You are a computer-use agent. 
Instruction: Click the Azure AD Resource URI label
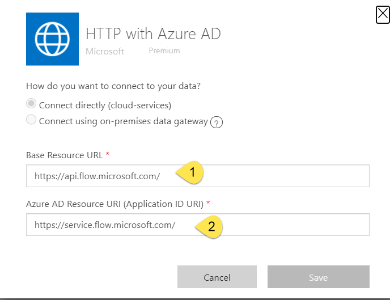[115, 203]
